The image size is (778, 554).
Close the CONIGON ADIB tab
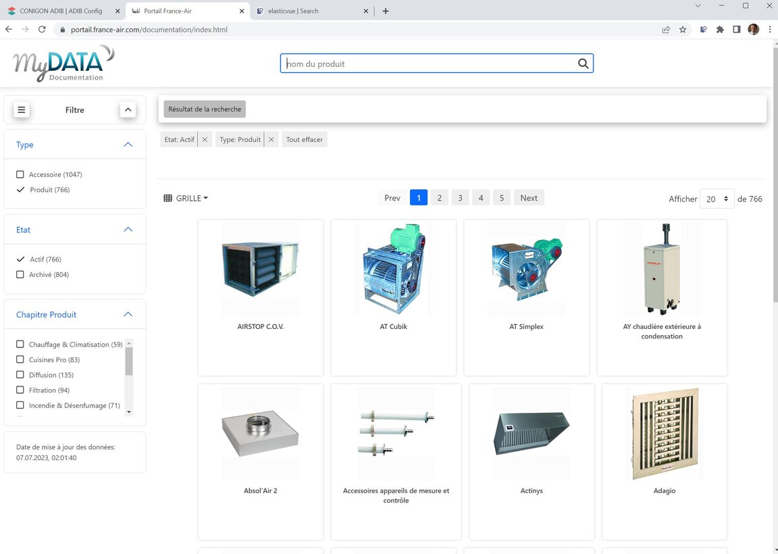point(118,11)
